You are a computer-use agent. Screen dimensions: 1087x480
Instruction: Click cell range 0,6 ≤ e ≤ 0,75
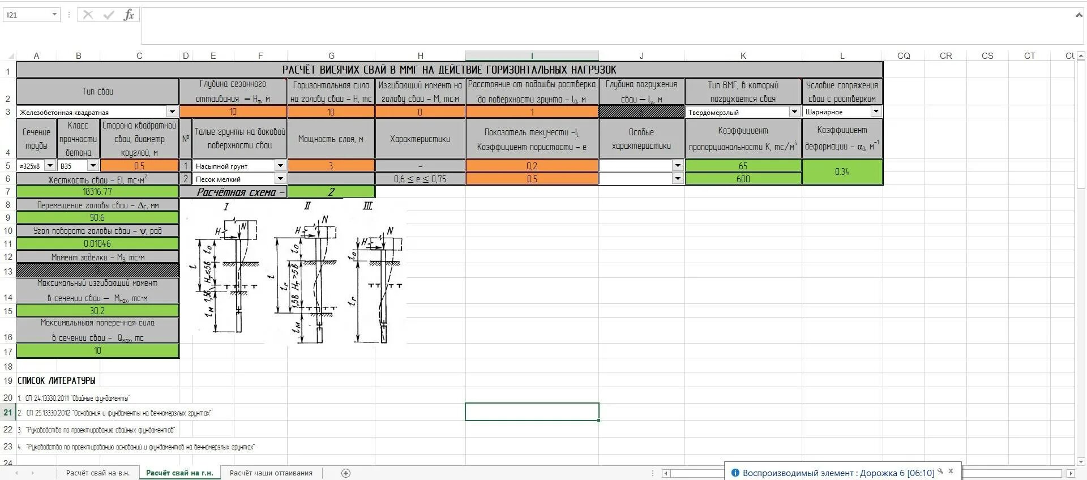[420, 179]
